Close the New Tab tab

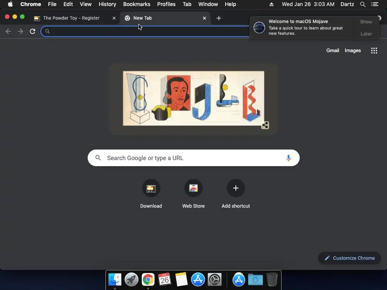204,18
